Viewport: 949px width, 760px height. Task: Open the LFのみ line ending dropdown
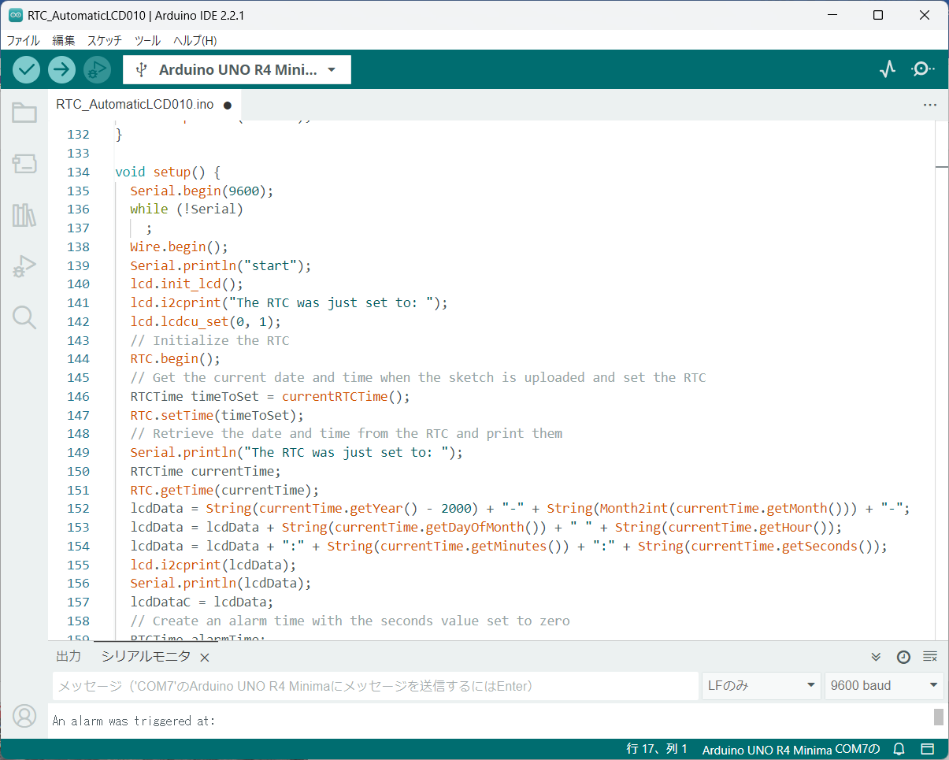point(760,685)
